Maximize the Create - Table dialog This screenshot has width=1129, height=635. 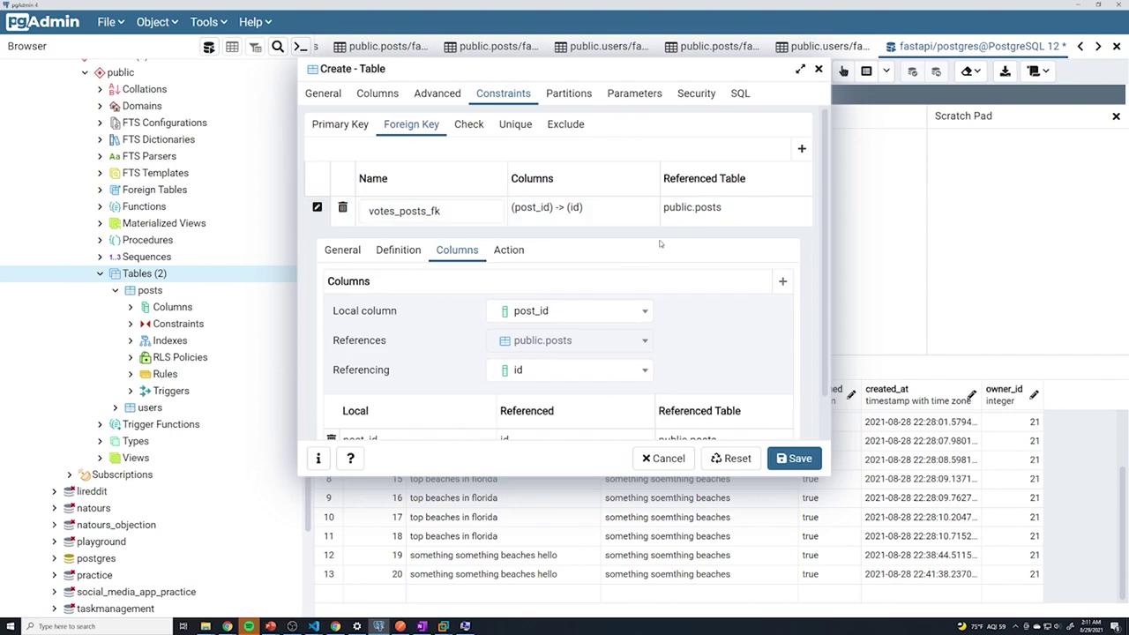click(x=800, y=69)
